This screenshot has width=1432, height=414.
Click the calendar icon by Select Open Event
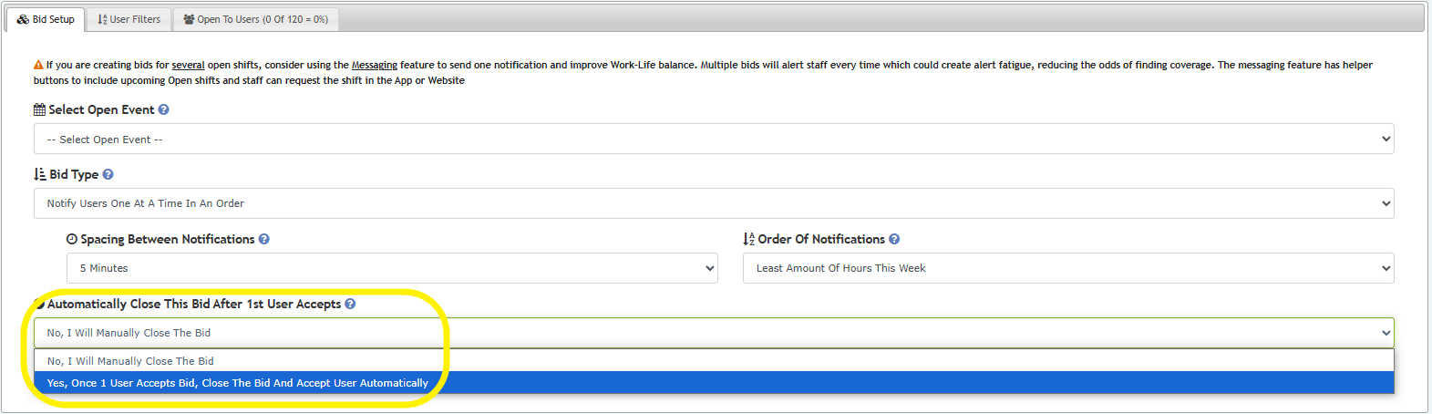[x=39, y=109]
